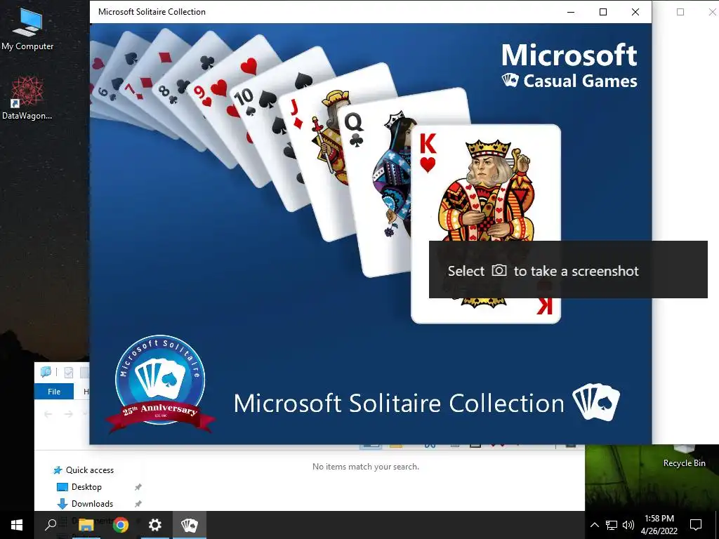Select Desktop in the navigation pane
This screenshot has width=719, height=539.
coord(79,487)
